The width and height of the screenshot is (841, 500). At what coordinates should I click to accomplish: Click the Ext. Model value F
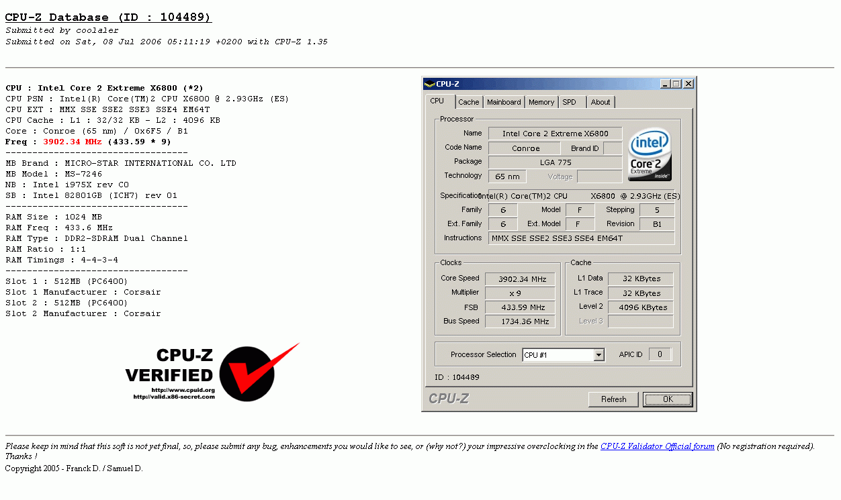580,224
